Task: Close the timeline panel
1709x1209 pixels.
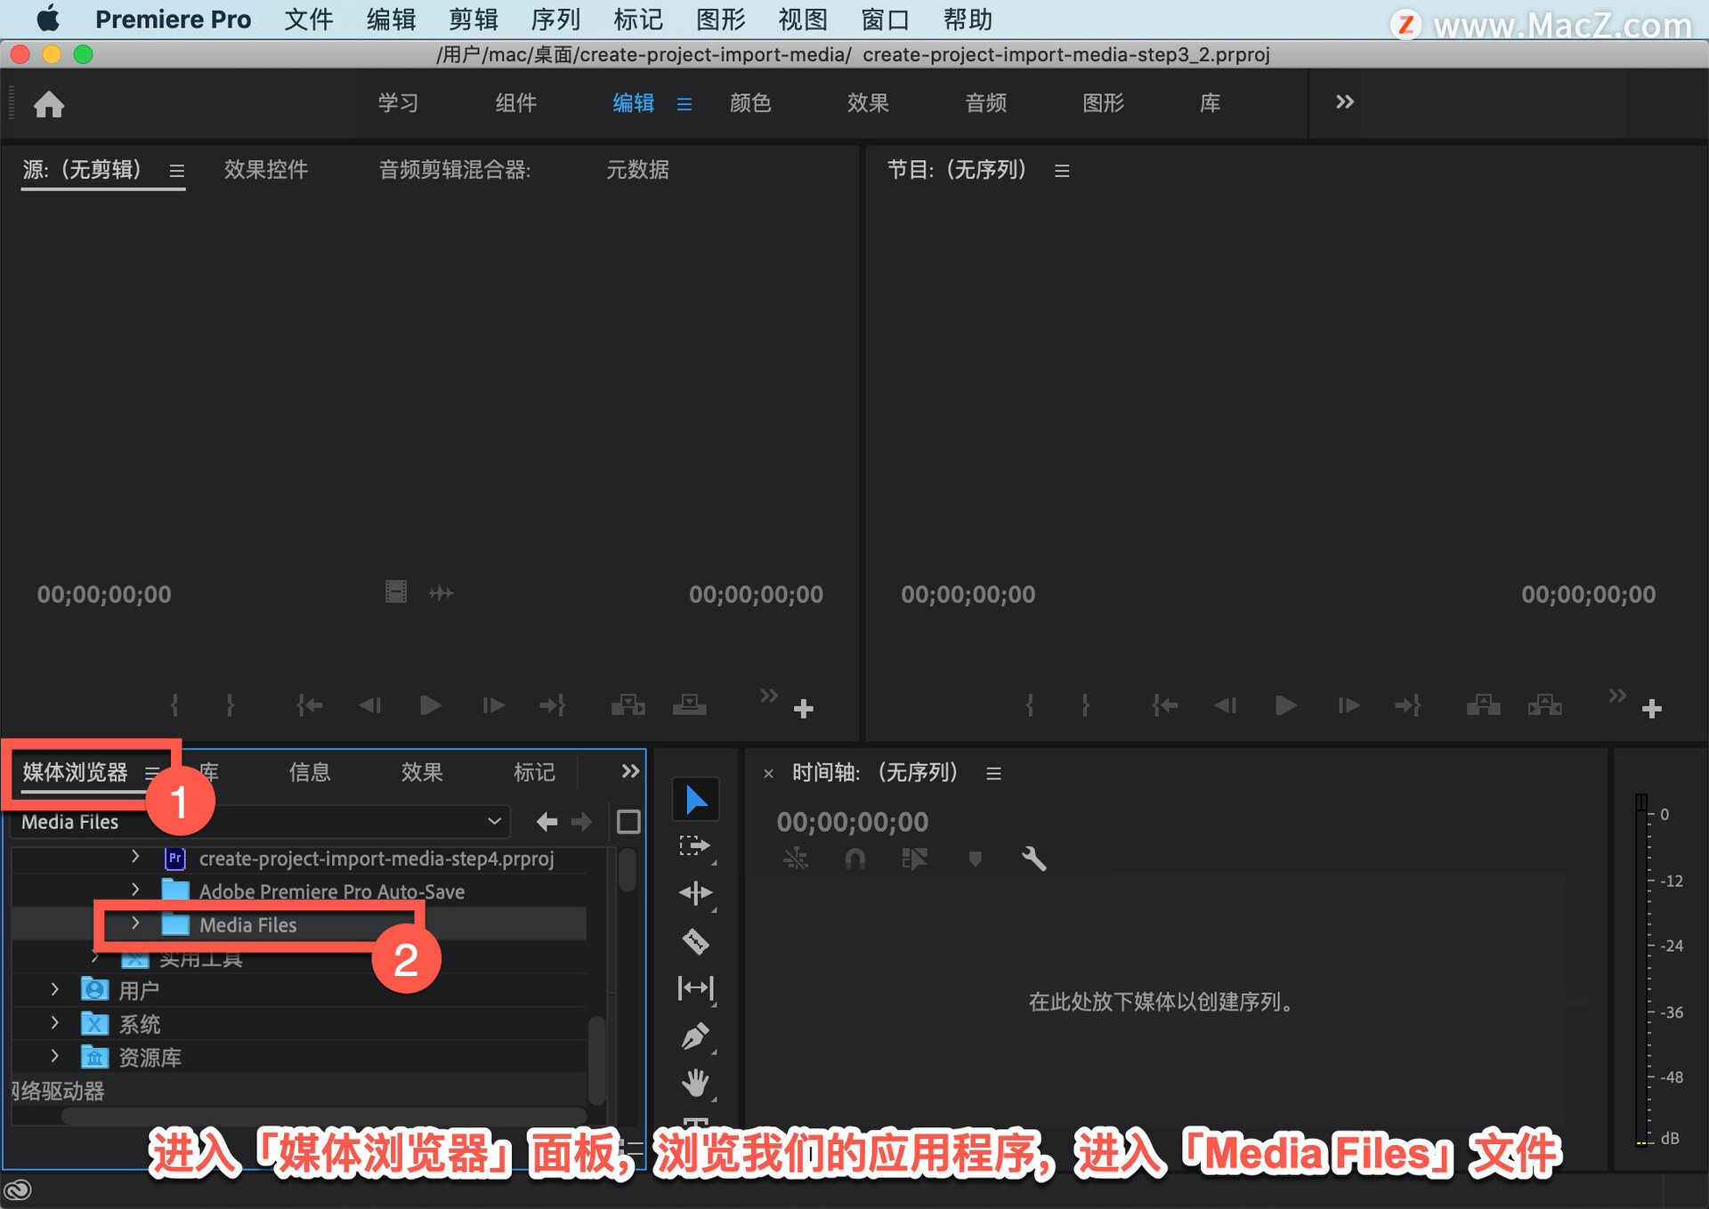Action: 768,774
